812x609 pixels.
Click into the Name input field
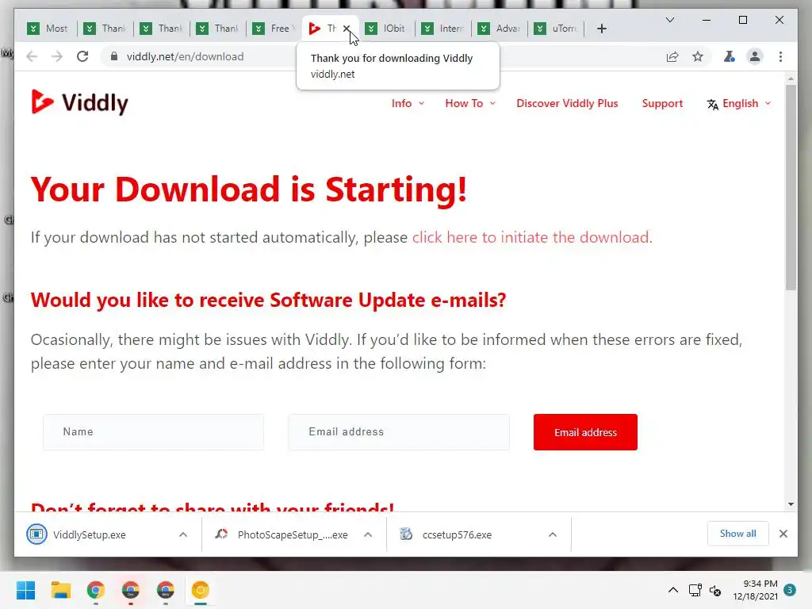[153, 432]
